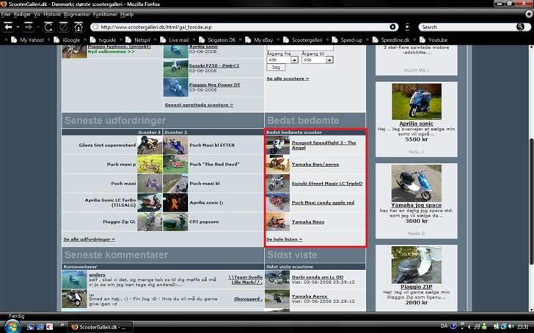Click the browser Back arrow button
Image resolution: width=534 pixels, height=333 pixels.
click(x=8, y=26)
